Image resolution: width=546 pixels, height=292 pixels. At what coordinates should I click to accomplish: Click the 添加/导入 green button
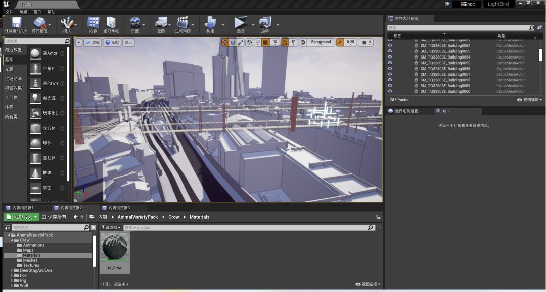pyautogui.click(x=21, y=217)
